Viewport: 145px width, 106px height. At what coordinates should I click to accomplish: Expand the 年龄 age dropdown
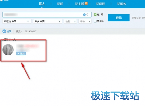point(85,21)
